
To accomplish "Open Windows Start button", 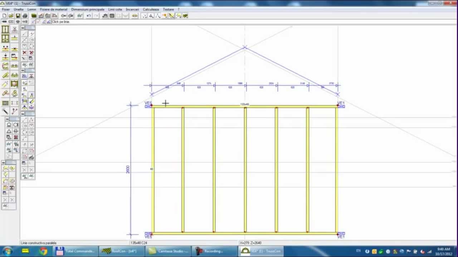I will [x=7, y=251].
